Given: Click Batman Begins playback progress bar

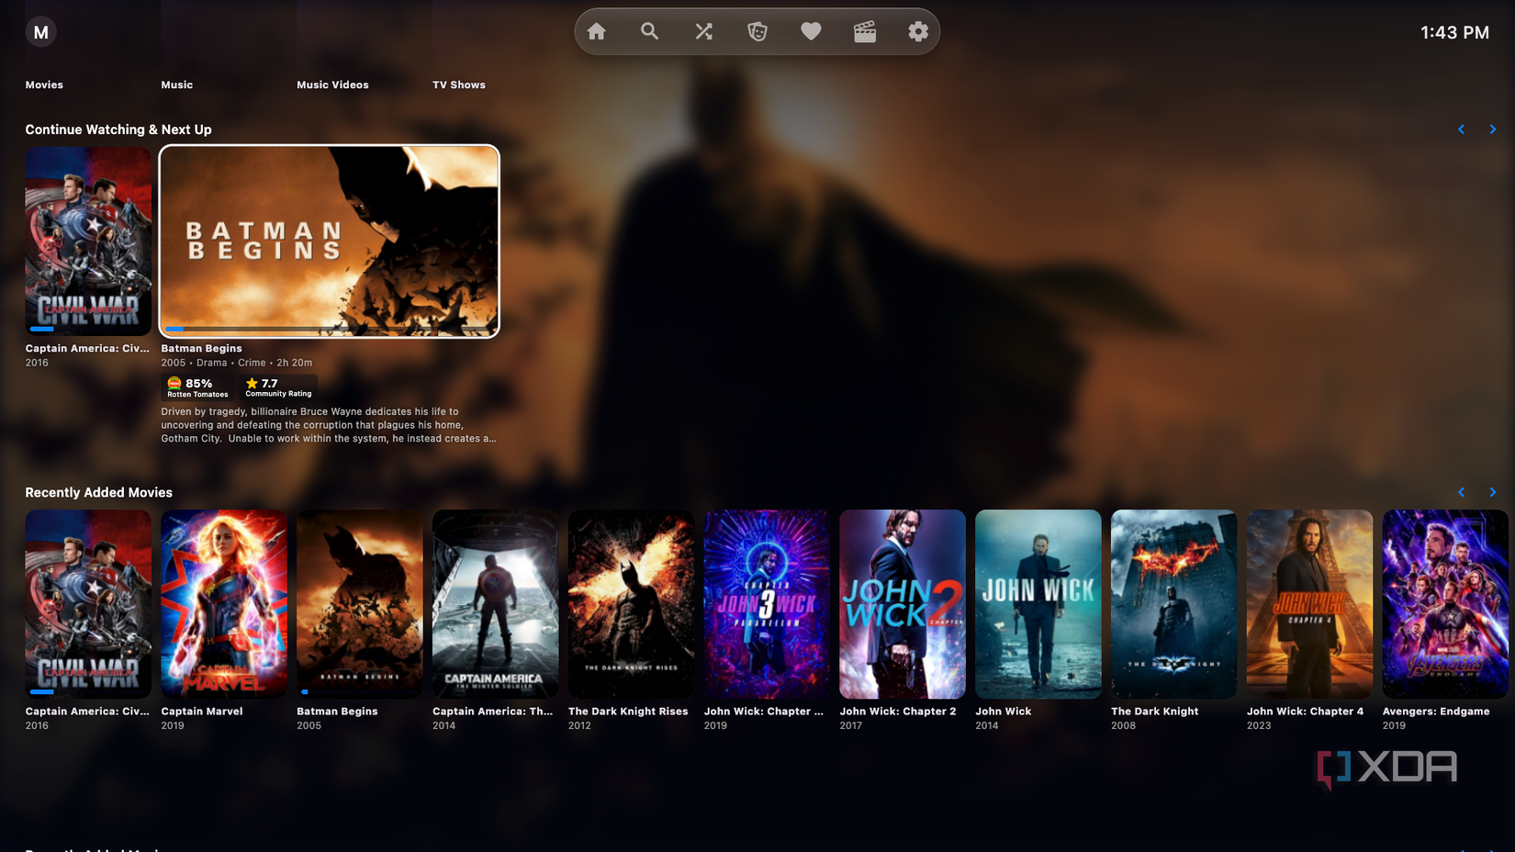Looking at the screenshot, I should (x=330, y=329).
